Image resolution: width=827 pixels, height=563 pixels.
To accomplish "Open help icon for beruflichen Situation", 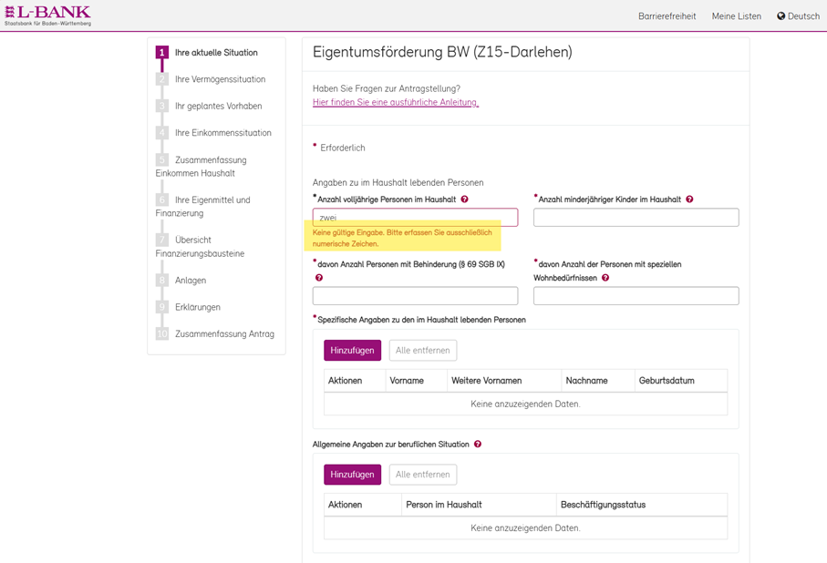I will (x=478, y=445).
